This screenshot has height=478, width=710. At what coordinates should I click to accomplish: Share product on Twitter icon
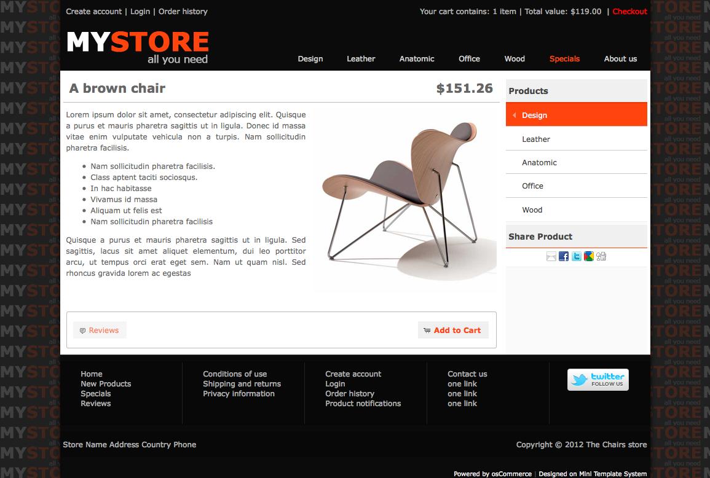tap(577, 257)
